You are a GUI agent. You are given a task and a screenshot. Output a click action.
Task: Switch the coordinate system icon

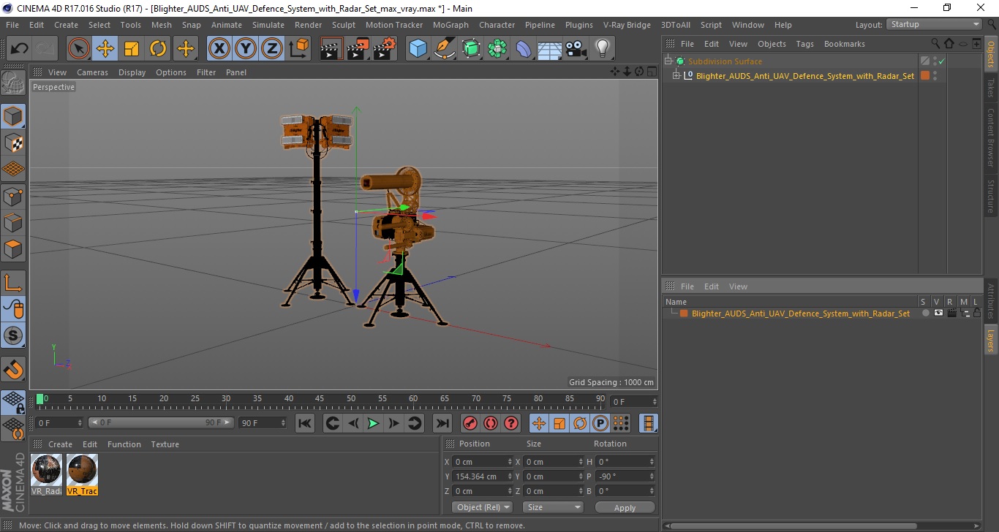(x=299, y=49)
